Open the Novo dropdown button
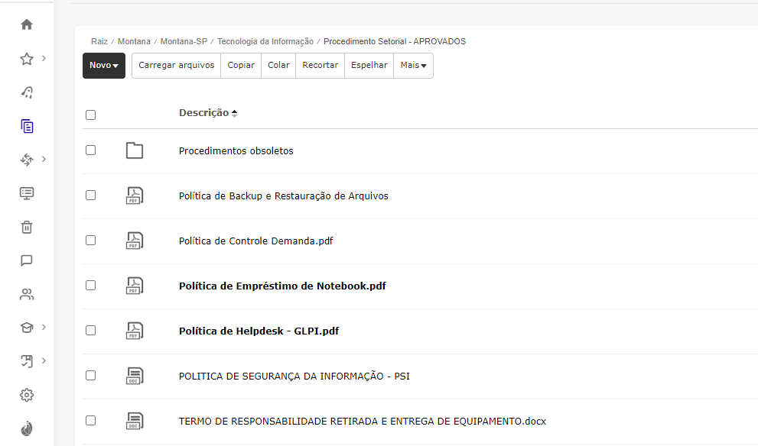This screenshot has height=446, width=758. click(104, 66)
